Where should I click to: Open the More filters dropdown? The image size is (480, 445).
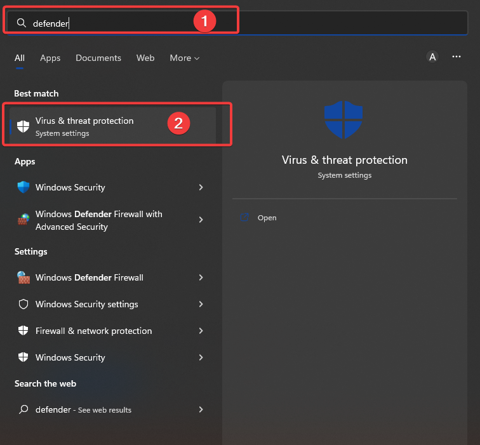pos(185,58)
